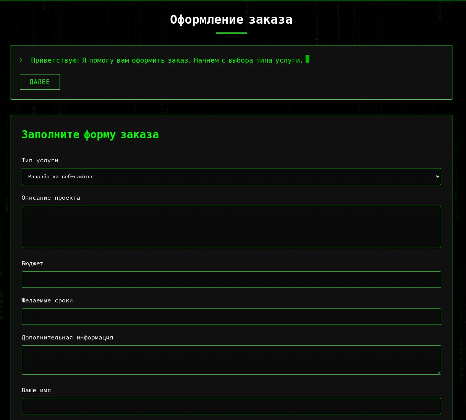
Task: Click the Ваше имя label
Action: click(x=36, y=390)
